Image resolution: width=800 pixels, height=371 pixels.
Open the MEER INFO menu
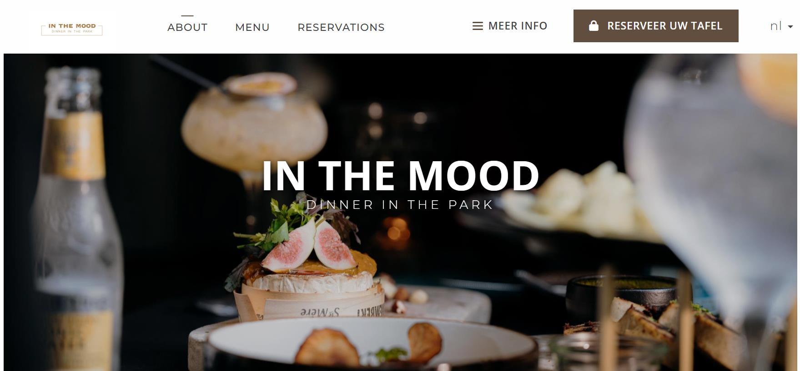pyautogui.click(x=510, y=26)
